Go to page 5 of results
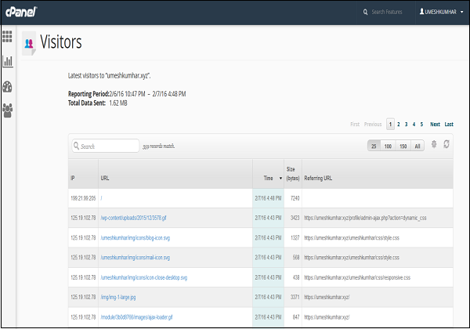The width and height of the screenshot is (470, 329). pos(421,124)
